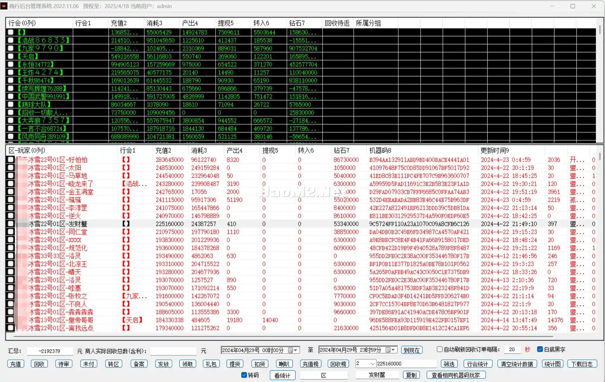
Task: Expand the end date dropdown arrow
Action: pos(393,350)
